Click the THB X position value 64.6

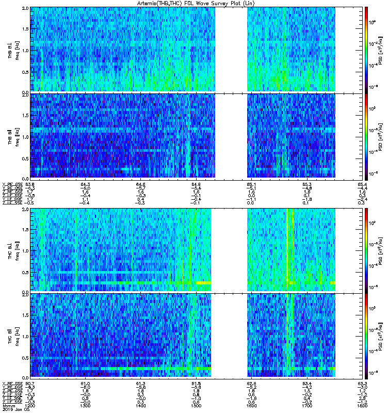[140, 184]
